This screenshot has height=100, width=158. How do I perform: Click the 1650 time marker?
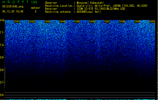[152, 21]
